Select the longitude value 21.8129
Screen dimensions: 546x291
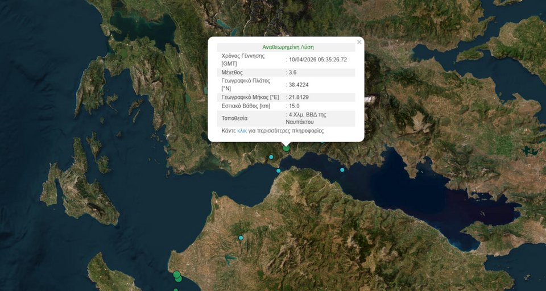[299, 97]
